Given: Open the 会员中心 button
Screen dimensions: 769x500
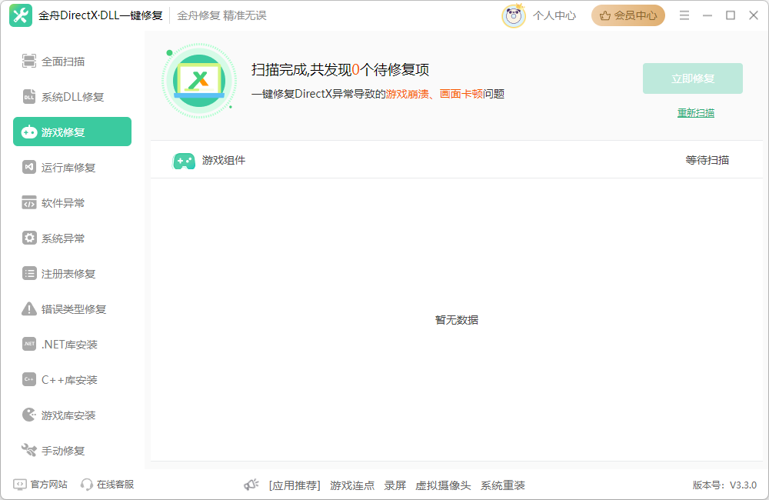Looking at the screenshot, I should 628,15.
